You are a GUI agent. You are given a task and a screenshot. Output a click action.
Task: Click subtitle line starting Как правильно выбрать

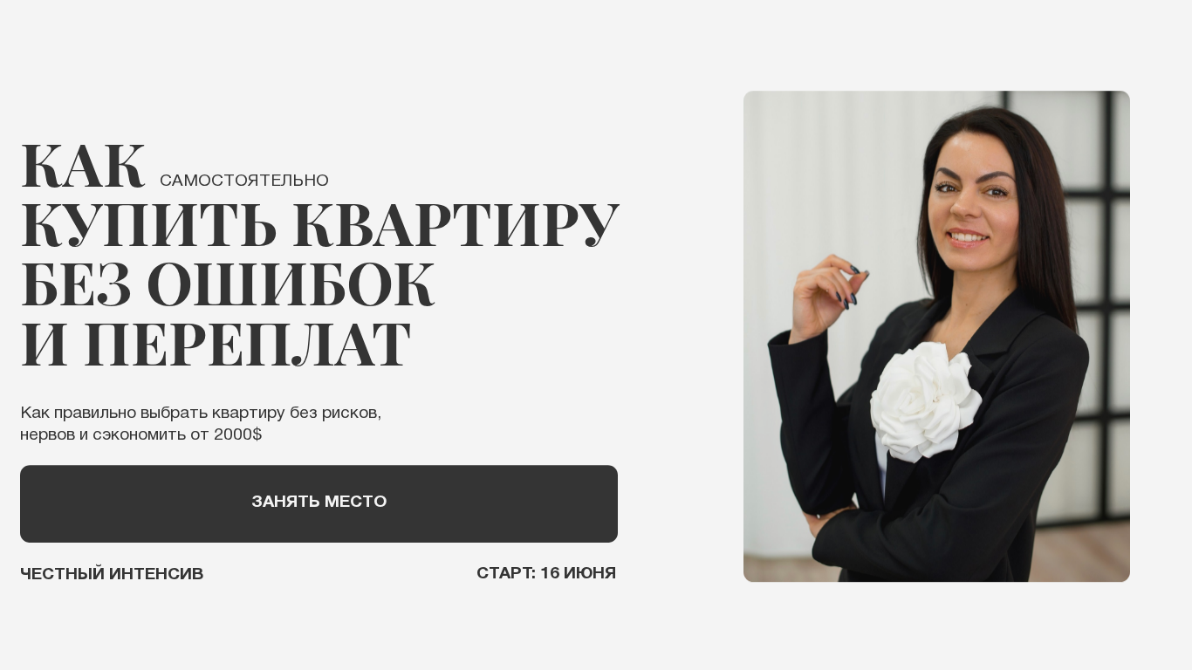click(201, 413)
